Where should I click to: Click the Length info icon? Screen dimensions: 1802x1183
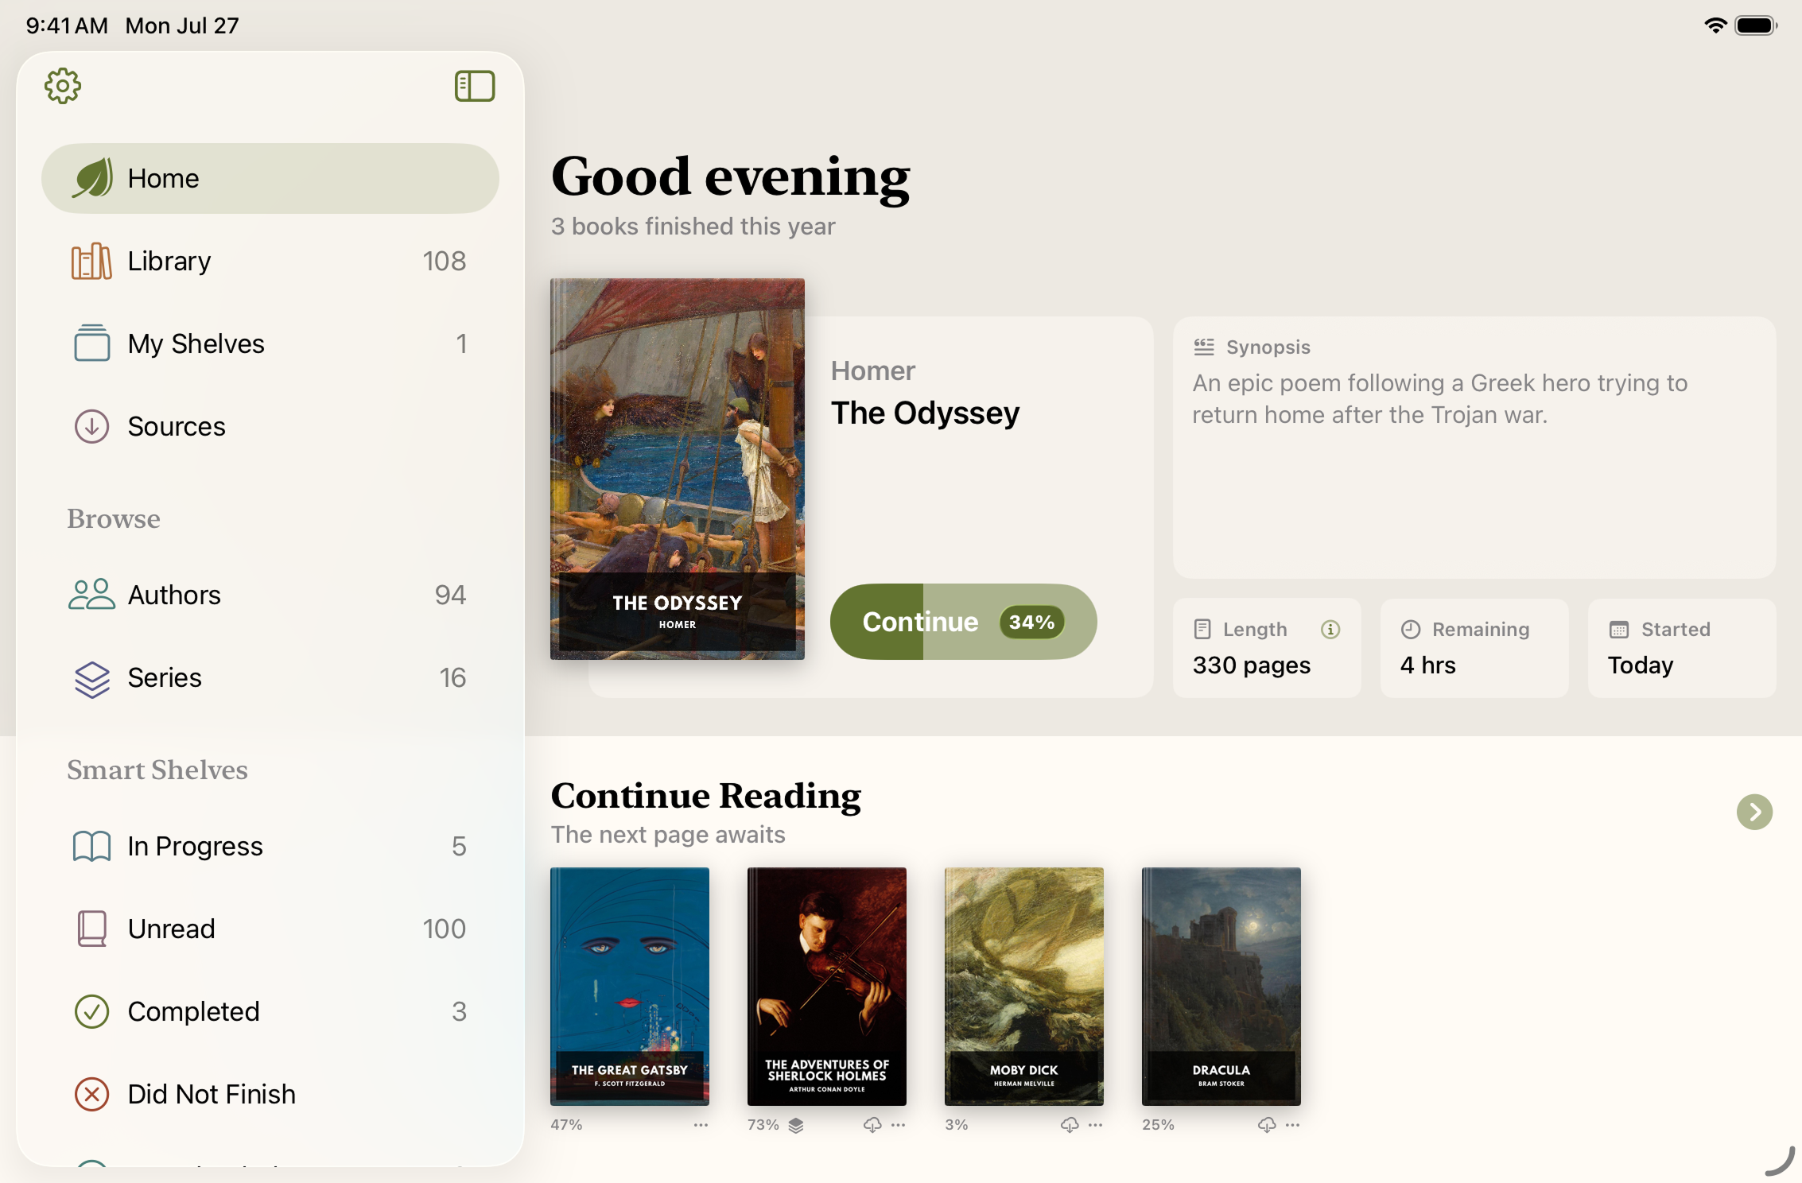pos(1330,629)
